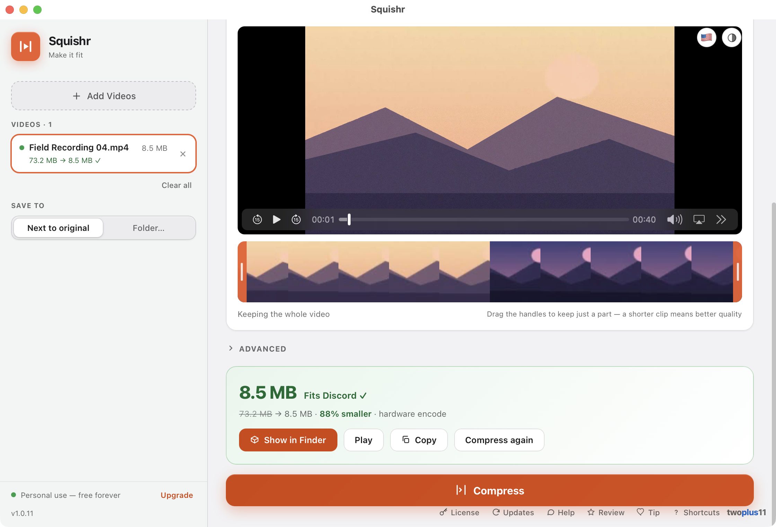
Task: Check for Updates
Action: [513, 512]
